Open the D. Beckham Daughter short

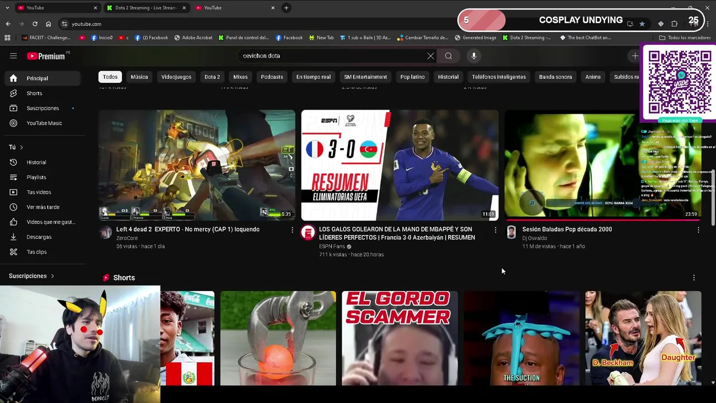(643, 338)
